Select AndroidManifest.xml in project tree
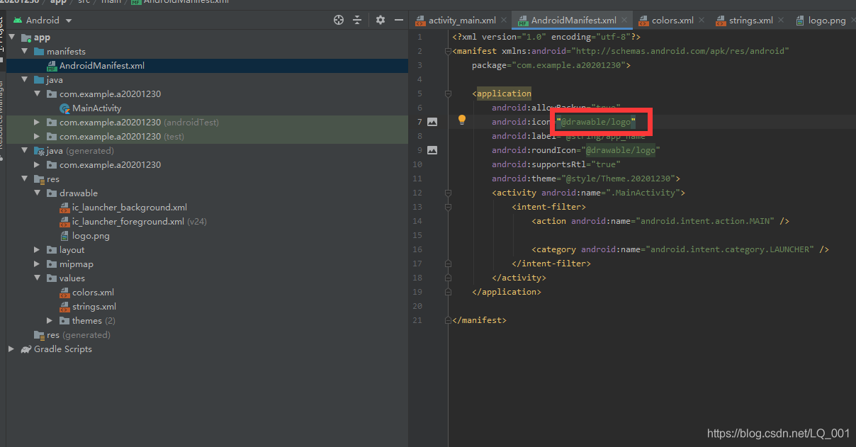This screenshot has width=856, height=447. tap(101, 66)
